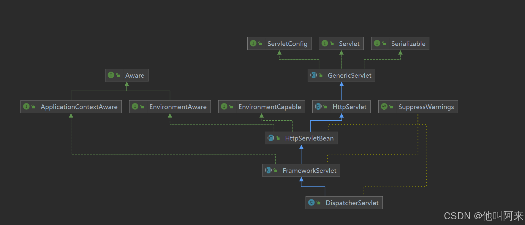Image resolution: width=525 pixels, height=225 pixels.
Task: Click the interface icon on Aware node
Action: coord(111,75)
